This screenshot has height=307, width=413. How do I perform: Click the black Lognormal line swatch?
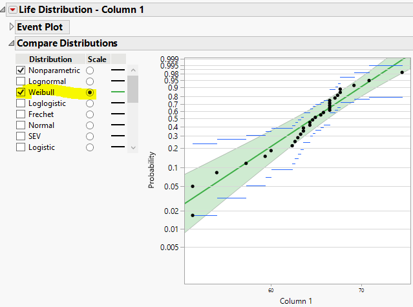[118, 81]
